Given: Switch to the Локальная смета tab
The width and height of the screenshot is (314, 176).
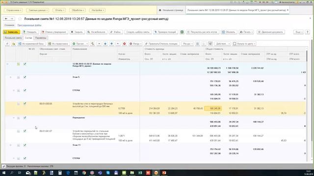Looking at the screenshot, I should [13, 38].
